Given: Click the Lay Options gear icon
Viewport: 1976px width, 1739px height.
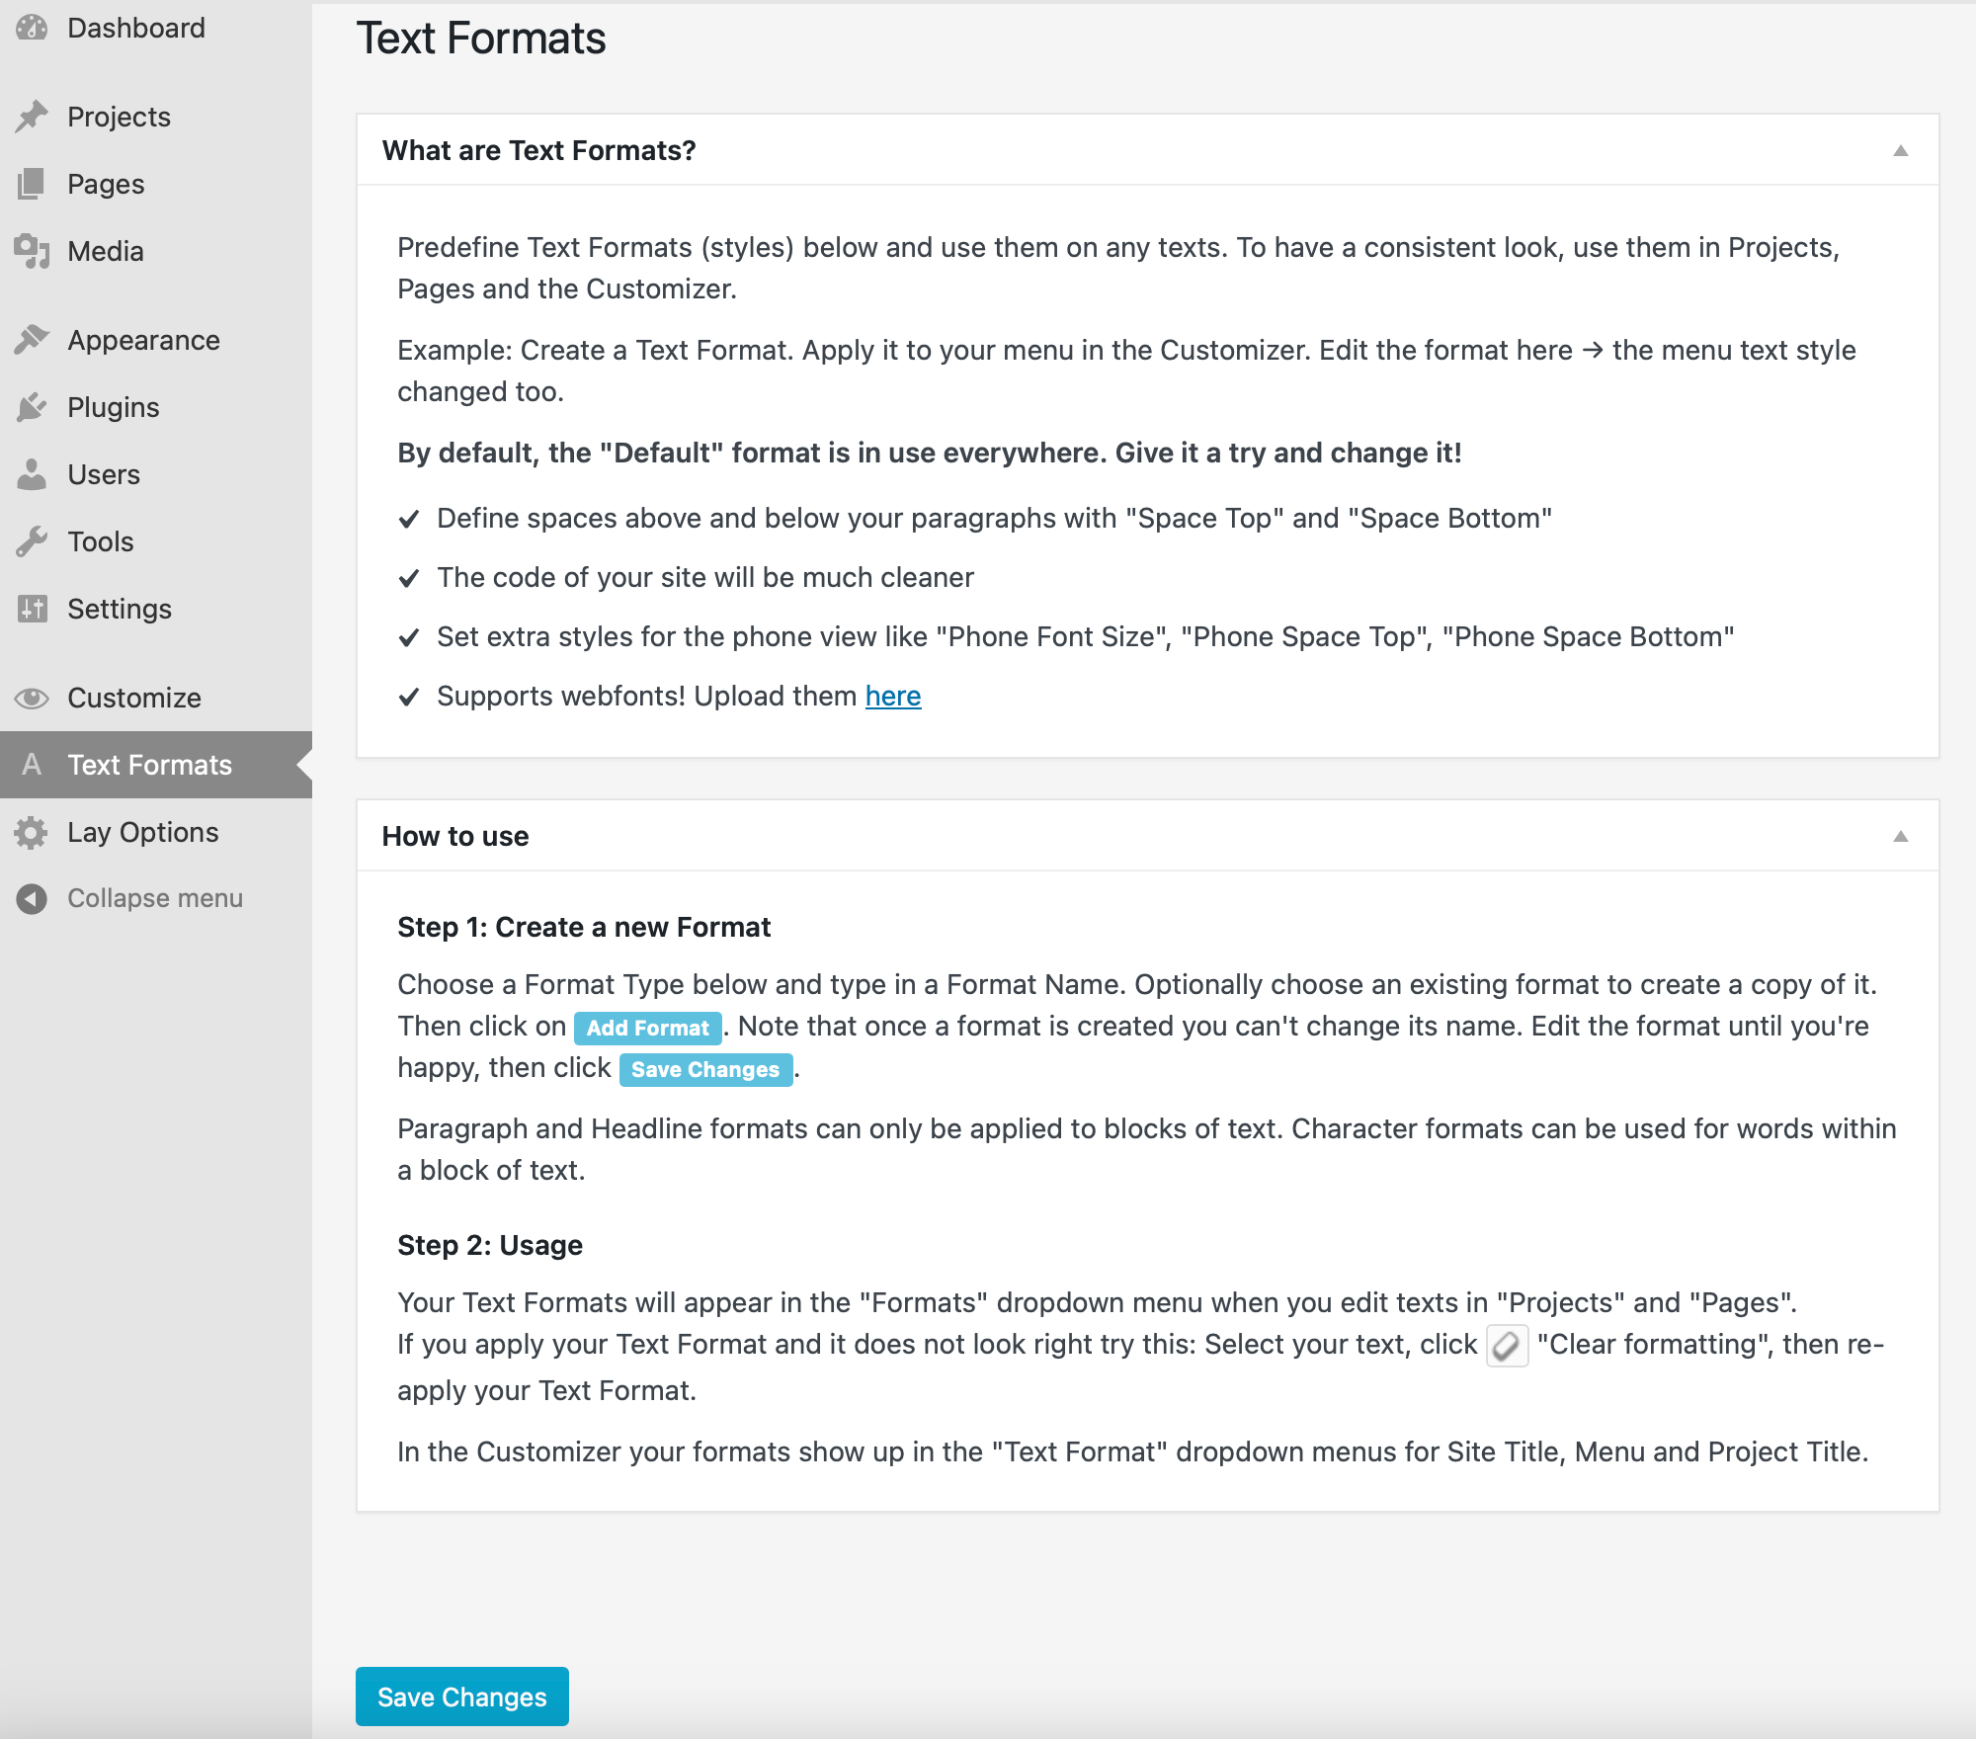Looking at the screenshot, I should pyautogui.click(x=32, y=832).
